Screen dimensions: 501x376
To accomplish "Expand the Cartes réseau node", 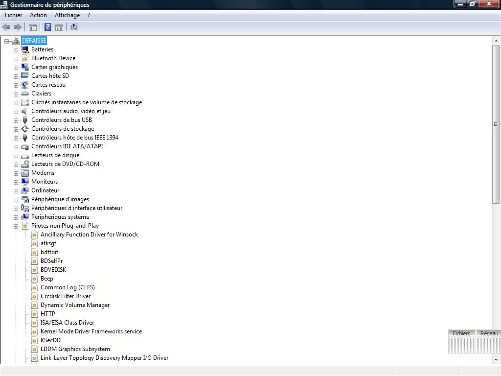I will (16, 85).
